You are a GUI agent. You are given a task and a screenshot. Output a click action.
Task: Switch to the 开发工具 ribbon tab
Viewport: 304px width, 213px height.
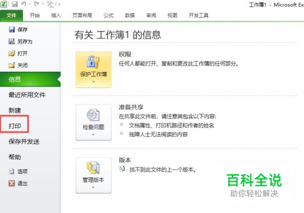[198, 15]
